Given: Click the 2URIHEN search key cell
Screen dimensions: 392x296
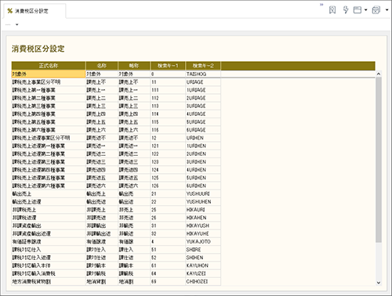Looking at the screenshot, I should [x=203, y=154].
